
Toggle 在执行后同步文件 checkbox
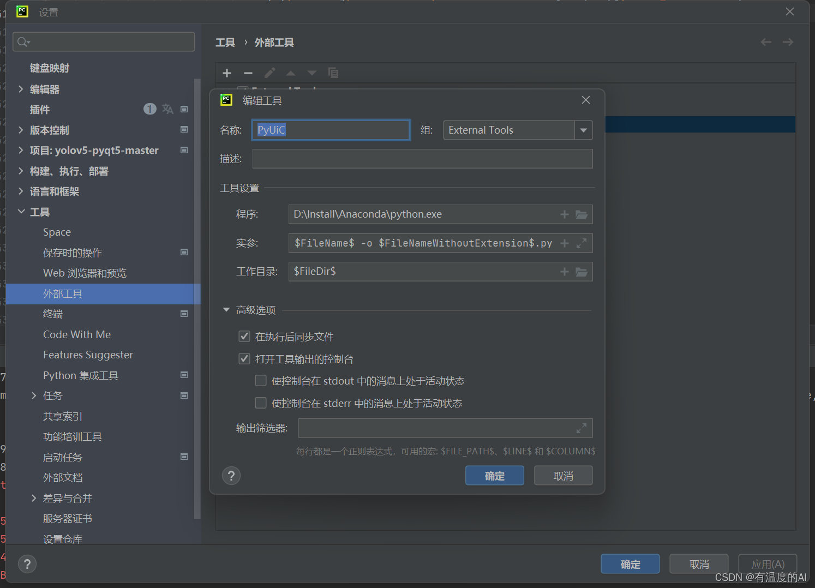pyautogui.click(x=244, y=337)
